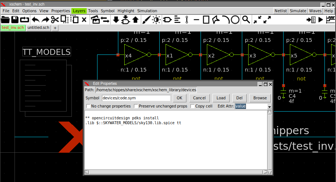Enable No change properties checkbox
This screenshot has width=336, height=182.
click(89, 106)
